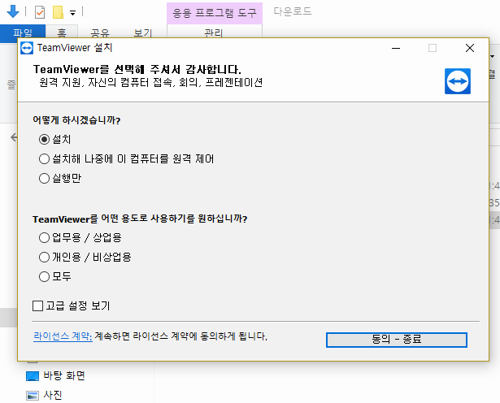Open the quick access toolbar dropdown arrow
500x403 pixels.
click(x=72, y=13)
